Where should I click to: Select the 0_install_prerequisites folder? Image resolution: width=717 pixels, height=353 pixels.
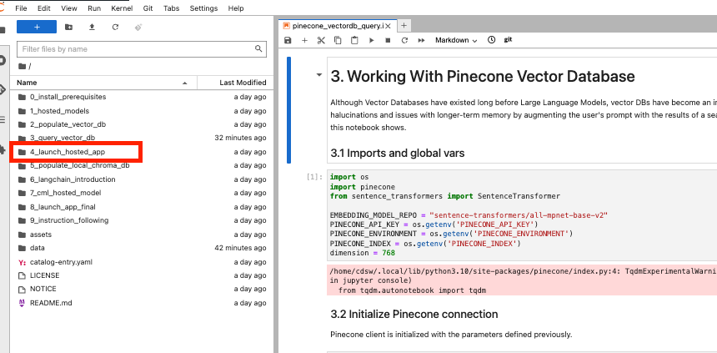(142, 97)
